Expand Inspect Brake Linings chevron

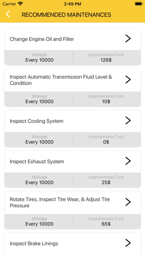coord(128,243)
